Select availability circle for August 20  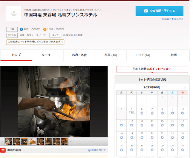tap(142, 137)
